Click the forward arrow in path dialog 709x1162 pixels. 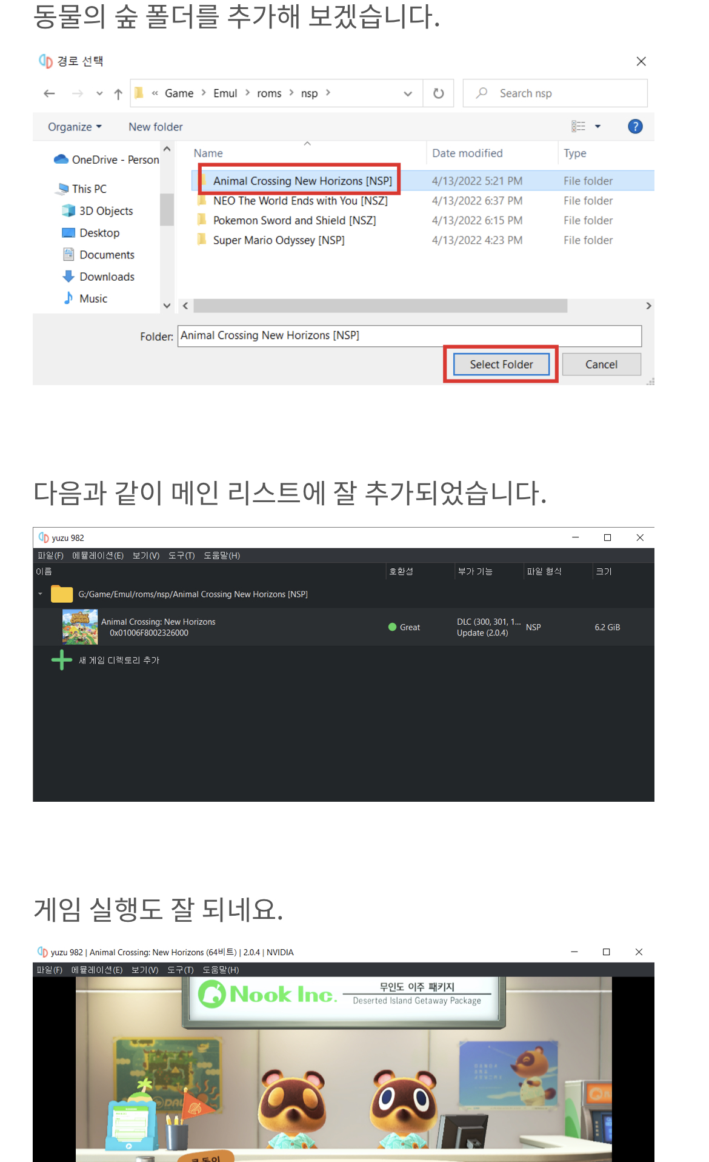coord(78,93)
